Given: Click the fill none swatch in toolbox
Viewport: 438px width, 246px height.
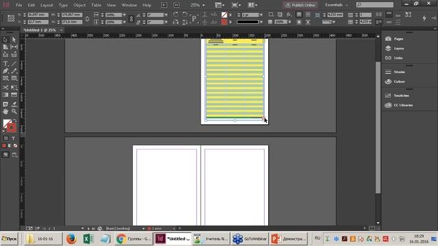Looking at the screenshot, I should click(6, 123).
